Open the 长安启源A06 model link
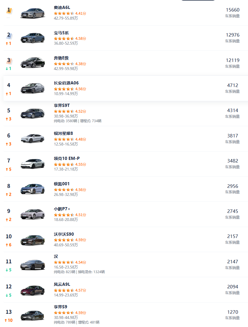Viewport: 248px width, 327px height. click(66, 83)
